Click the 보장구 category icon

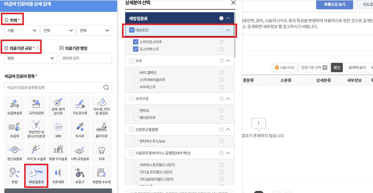pyautogui.click(x=80, y=175)
